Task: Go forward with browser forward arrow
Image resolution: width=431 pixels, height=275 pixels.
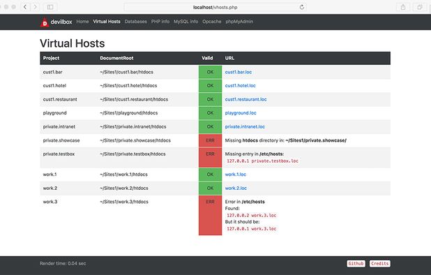Action: tap(35, 7)
